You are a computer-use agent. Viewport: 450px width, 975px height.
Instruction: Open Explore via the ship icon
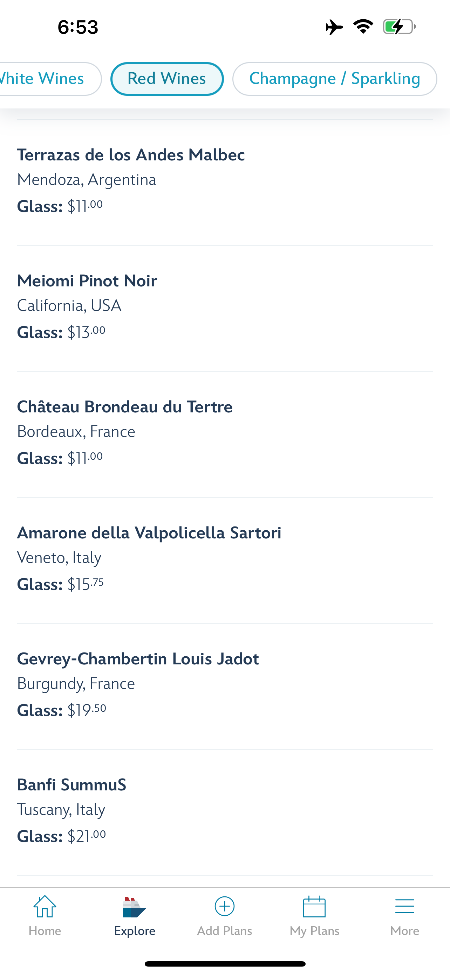pyautogui.click(x=134, y=907)
